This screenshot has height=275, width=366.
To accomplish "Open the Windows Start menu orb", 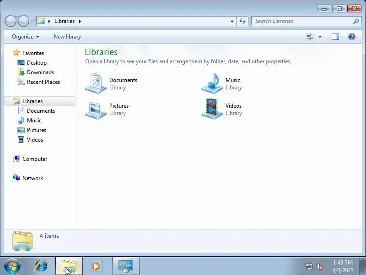I will (x=12, y=266).
